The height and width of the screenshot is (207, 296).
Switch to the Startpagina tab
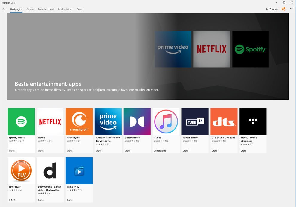[x=16, y=9]
